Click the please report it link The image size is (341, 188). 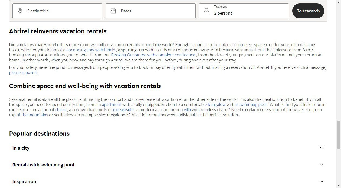click(23, 73)
